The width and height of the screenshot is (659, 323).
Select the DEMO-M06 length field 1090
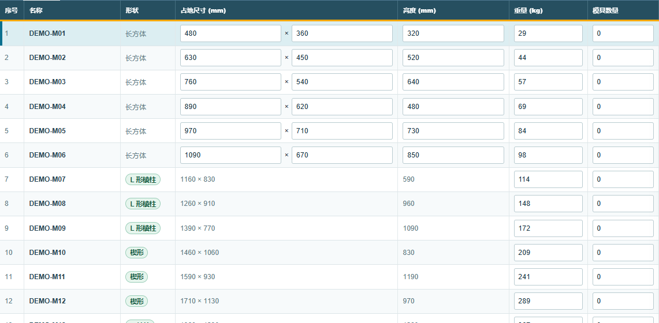(230, 155)
